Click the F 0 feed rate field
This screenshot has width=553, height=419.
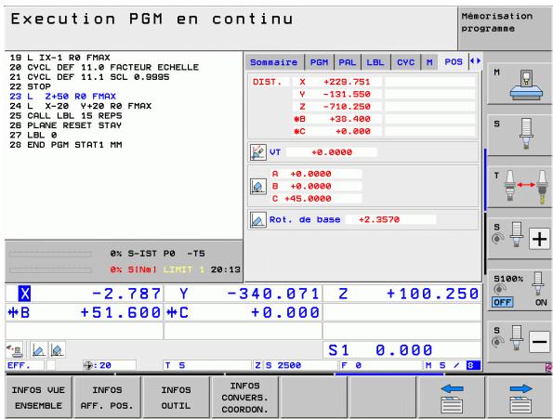(381, 365)
